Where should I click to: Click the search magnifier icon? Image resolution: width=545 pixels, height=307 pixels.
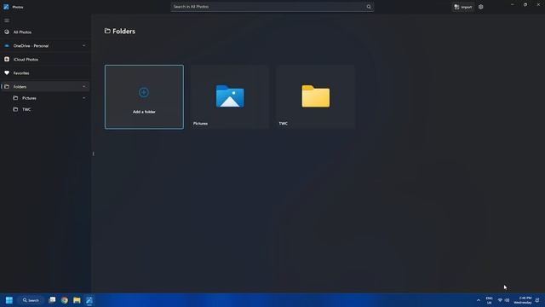click(x=369, y=7)
